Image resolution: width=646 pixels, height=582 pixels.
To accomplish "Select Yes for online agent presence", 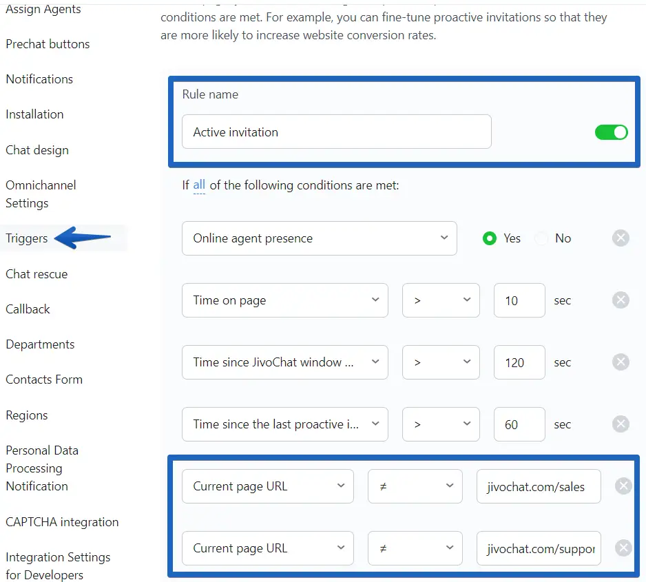I will click(x=490, y=238).
